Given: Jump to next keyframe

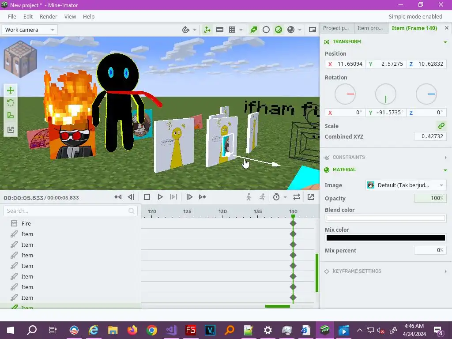Looking at the screenshot, I should click(202, 197).
